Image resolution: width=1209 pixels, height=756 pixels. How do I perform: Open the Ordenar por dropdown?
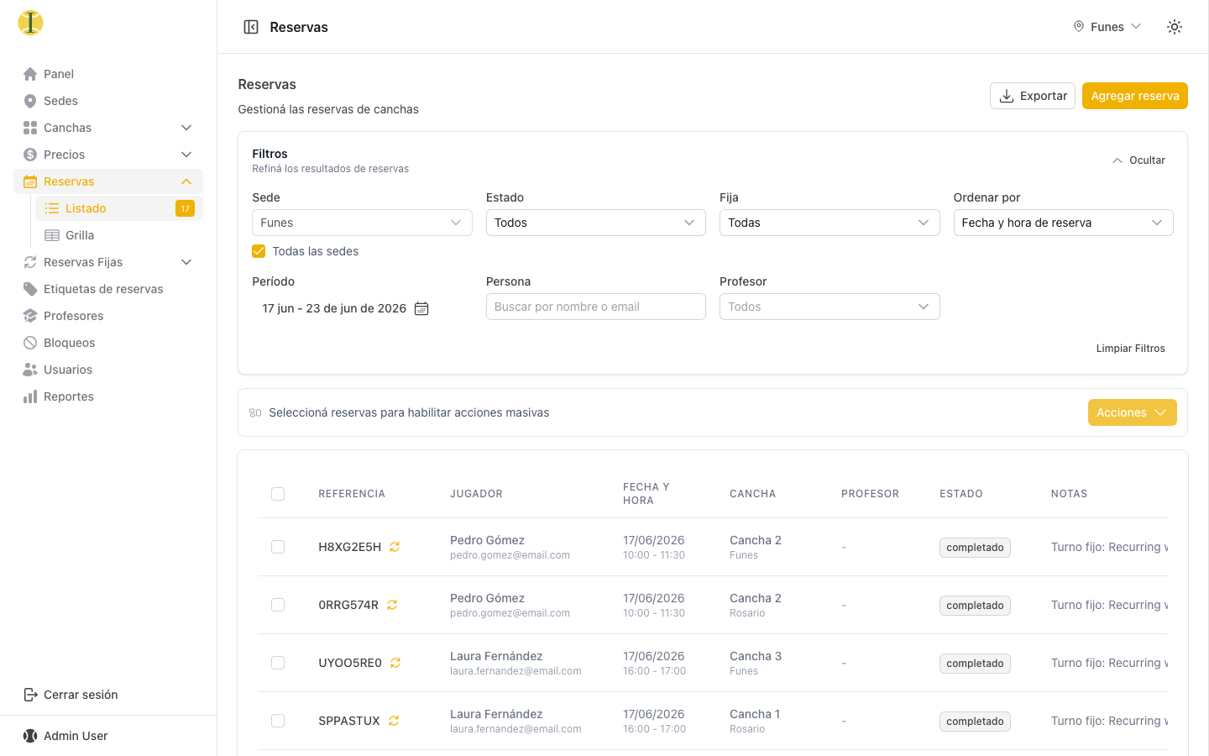coord(1063,223)
